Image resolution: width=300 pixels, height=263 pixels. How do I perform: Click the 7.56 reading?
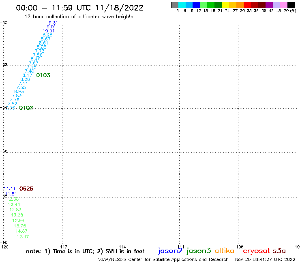pos(38,55)
